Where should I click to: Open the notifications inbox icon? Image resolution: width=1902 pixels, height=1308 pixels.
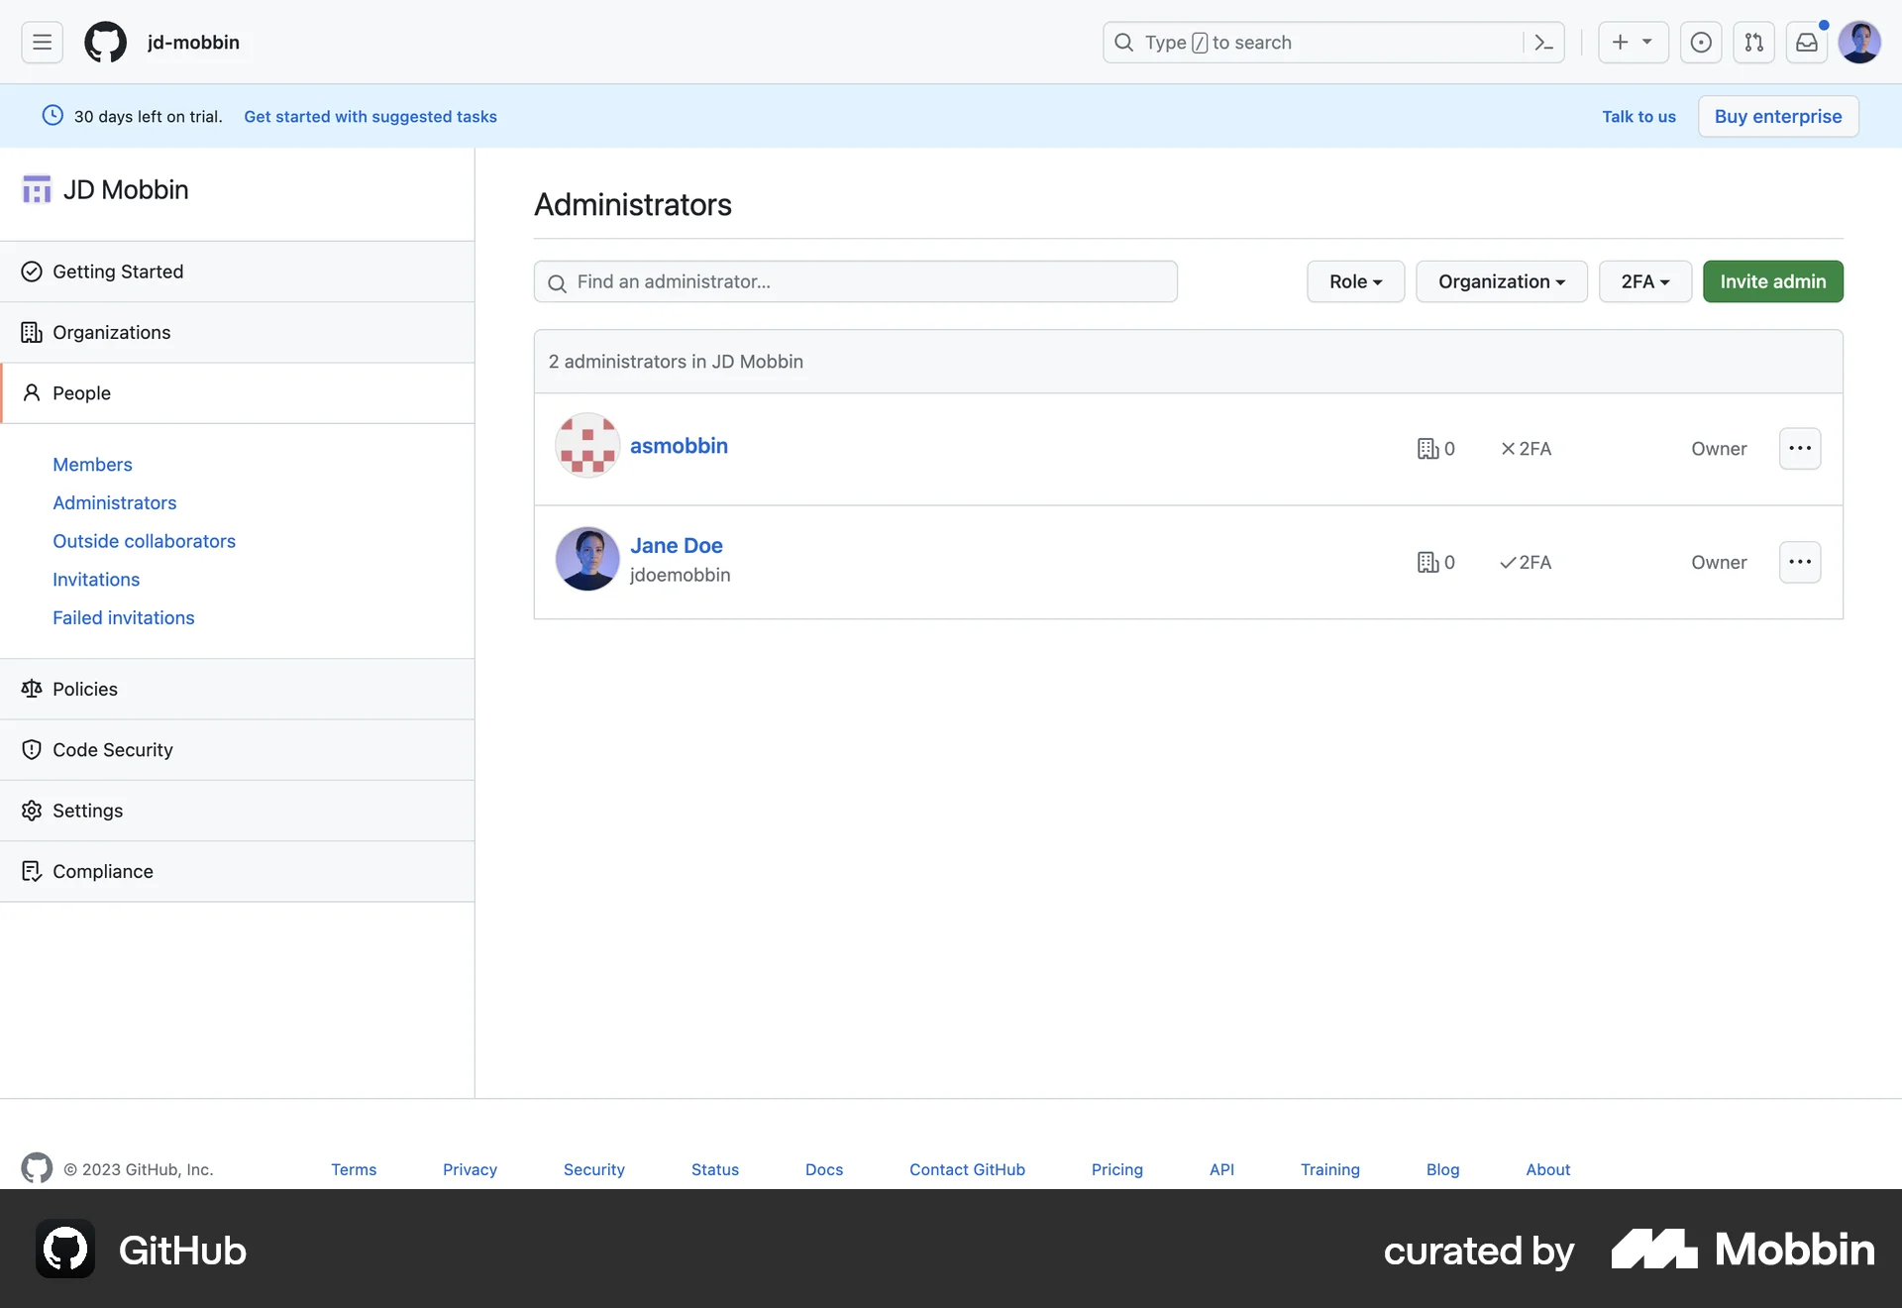1806,43
